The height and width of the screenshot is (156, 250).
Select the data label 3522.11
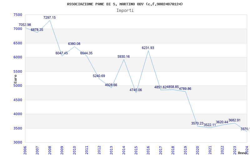[210, 125]
